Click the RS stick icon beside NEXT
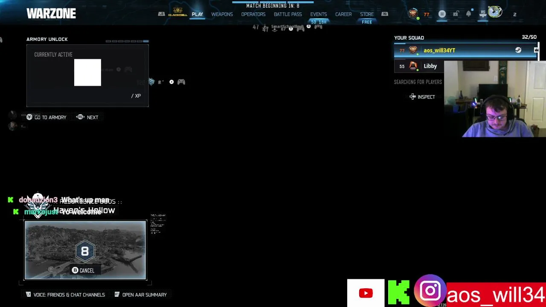This screenshot has height=307, width=546. (80, 117)
